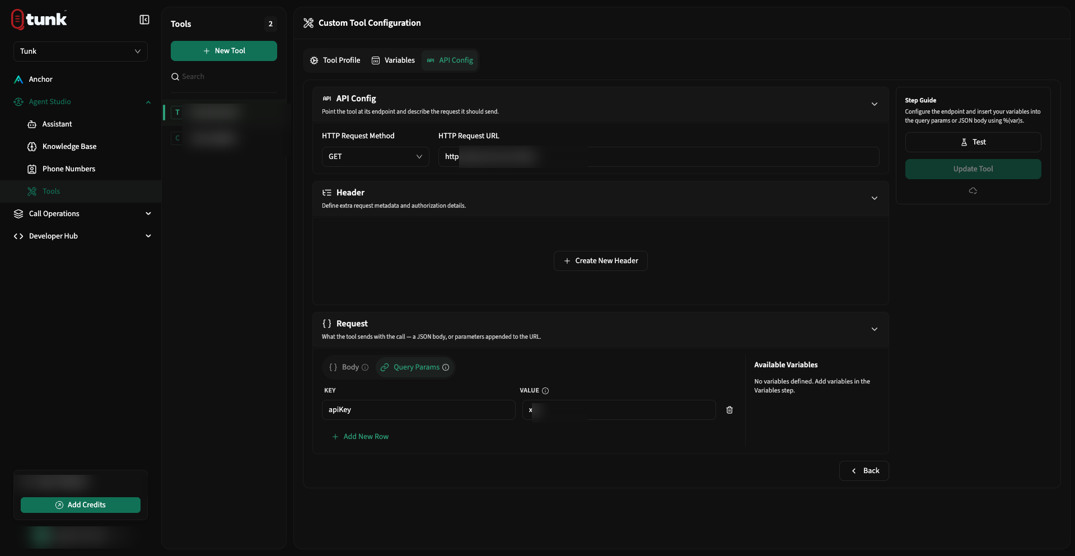The height and width of the screenshot is (556, 1075).
Task: Collapse the Header section chevron
Action: 875,198
